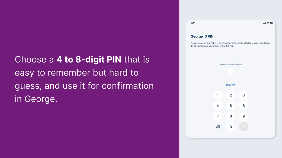Select digit 2 on the PIN keypad
The width and height of the screenshot is (282, 158).
[231, 95]
